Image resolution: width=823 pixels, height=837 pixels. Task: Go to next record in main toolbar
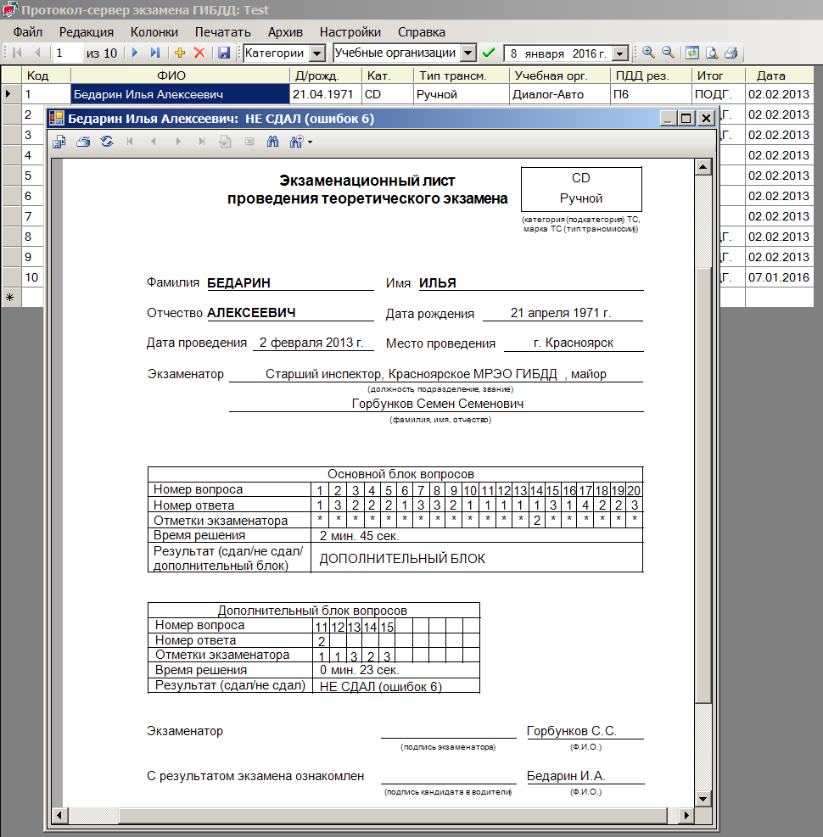click(135, 53)
